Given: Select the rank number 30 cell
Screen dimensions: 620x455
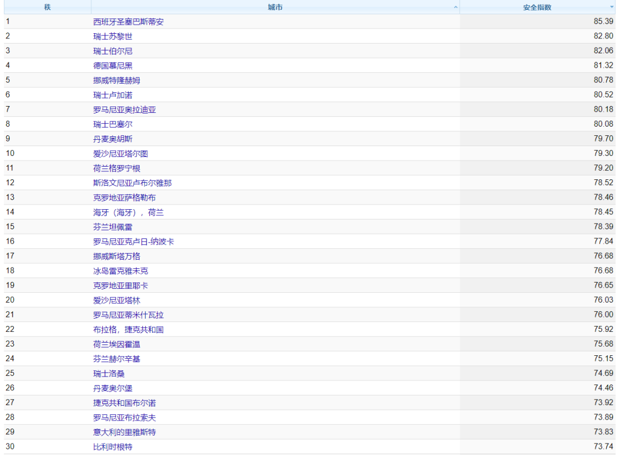Looking at the screenshot, I should [48, 446].
